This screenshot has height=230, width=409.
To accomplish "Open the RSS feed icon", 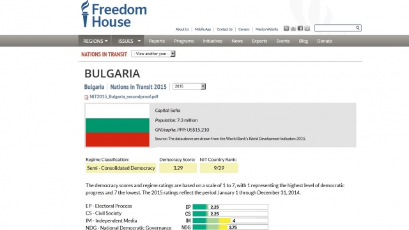I will pos(286,28).
